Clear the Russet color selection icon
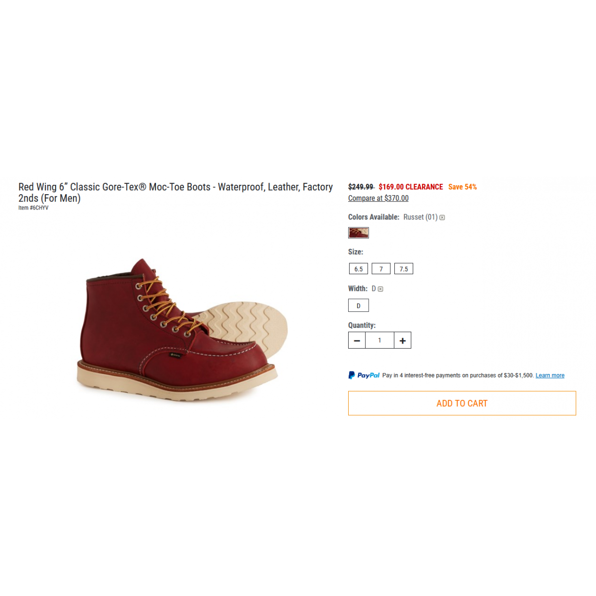The image size is (596, 596). pyautogui.click(x=442, y=218)
